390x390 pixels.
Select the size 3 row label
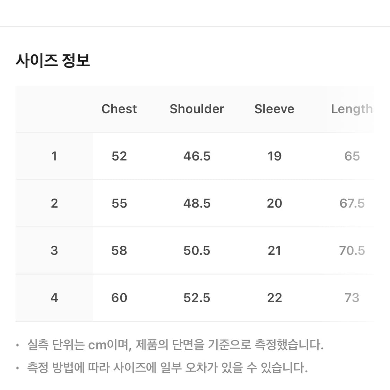(x=54, y=250)
